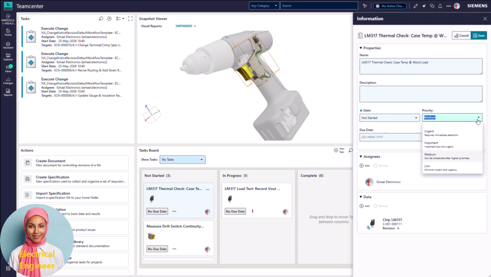
Task: Open the app launcher grid icon
Action: 8,268
